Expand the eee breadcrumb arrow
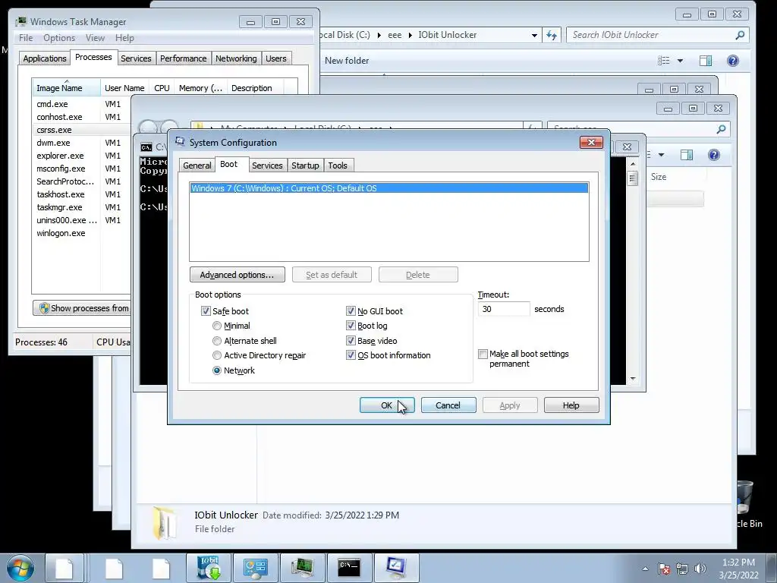The height and width of the screenshot is (583, 777). [x=411, y=35]
